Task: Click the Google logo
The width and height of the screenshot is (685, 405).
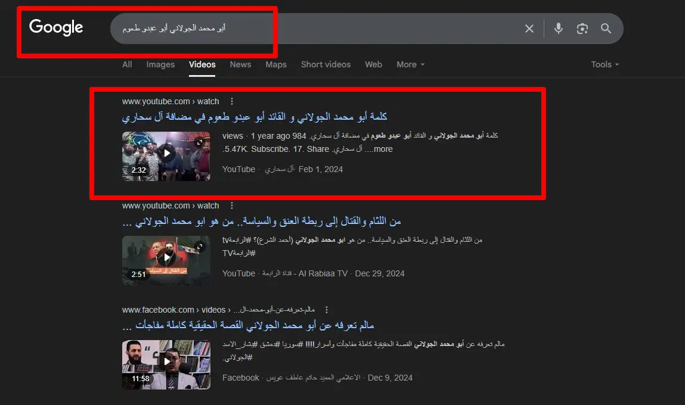Action: click(x=56, y=27)
